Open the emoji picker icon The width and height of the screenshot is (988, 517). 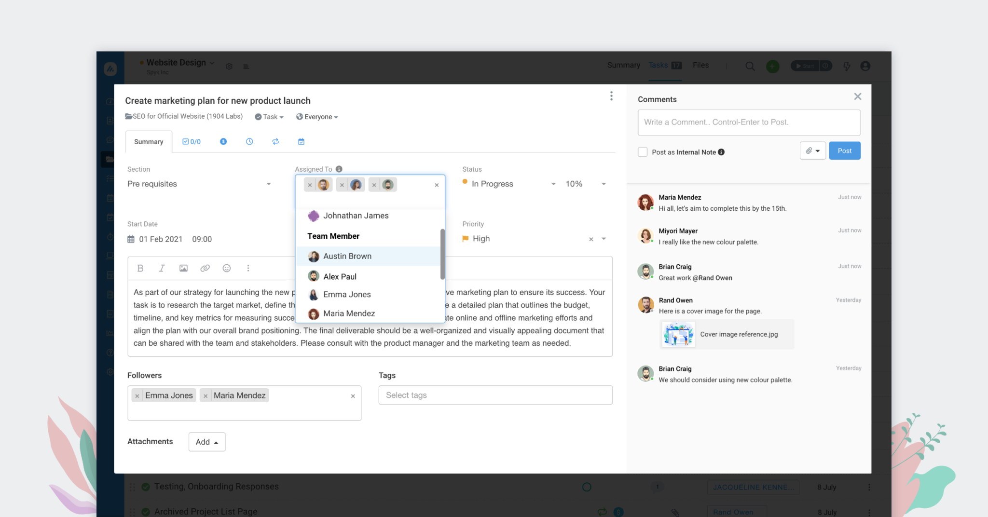227,268
